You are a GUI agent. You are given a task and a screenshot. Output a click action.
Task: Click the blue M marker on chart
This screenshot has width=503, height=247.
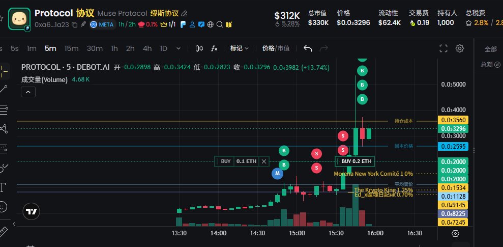pyautogui.click(x=277, y=174)
